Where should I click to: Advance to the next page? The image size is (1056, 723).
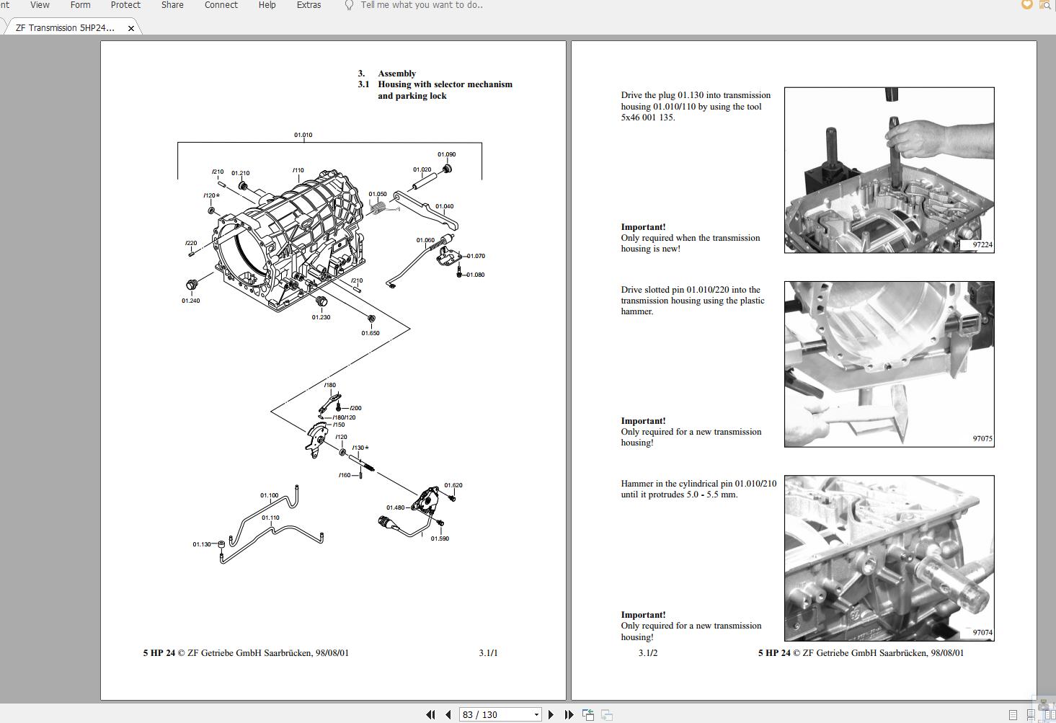(551, 714)
